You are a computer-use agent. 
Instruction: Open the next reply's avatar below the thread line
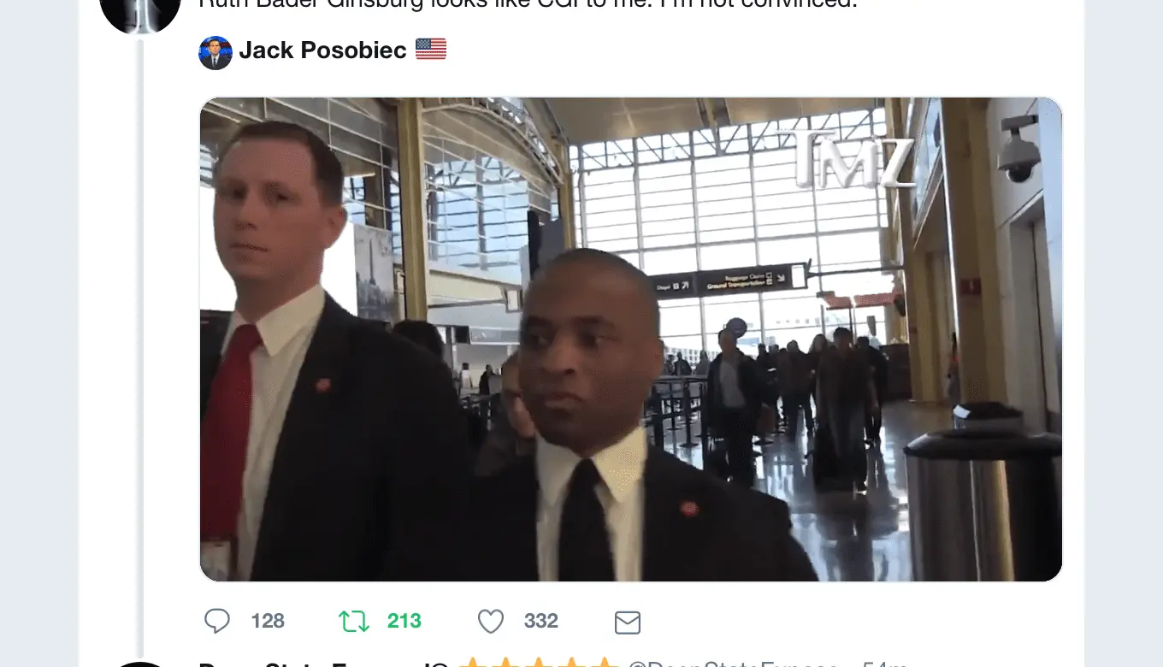[140, 664]
